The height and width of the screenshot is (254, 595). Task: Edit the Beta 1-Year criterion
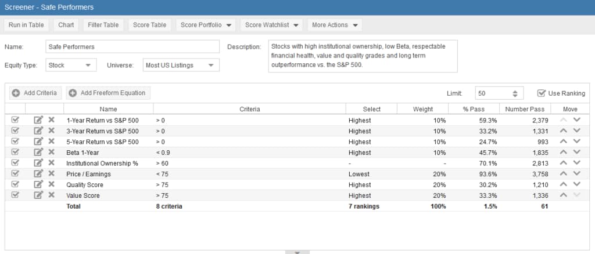click(39, 152)
